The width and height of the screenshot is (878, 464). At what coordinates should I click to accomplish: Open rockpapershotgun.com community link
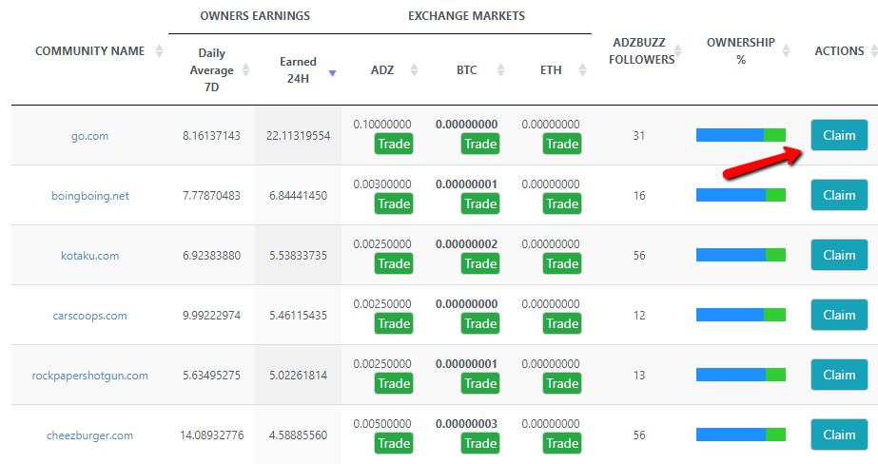coord(89,376)
